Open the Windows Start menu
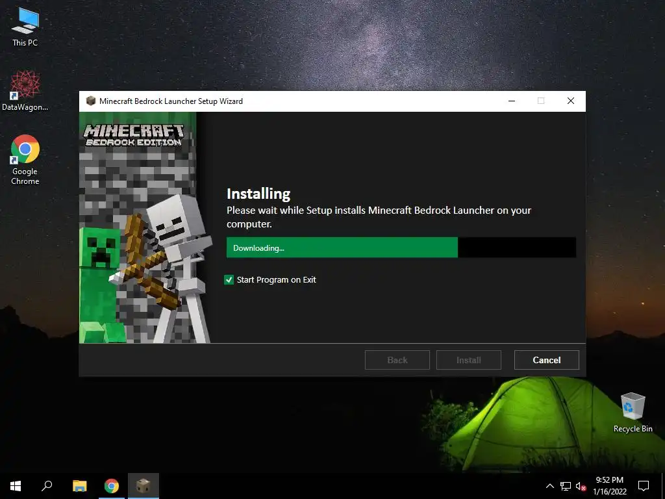 coord(16,486)
